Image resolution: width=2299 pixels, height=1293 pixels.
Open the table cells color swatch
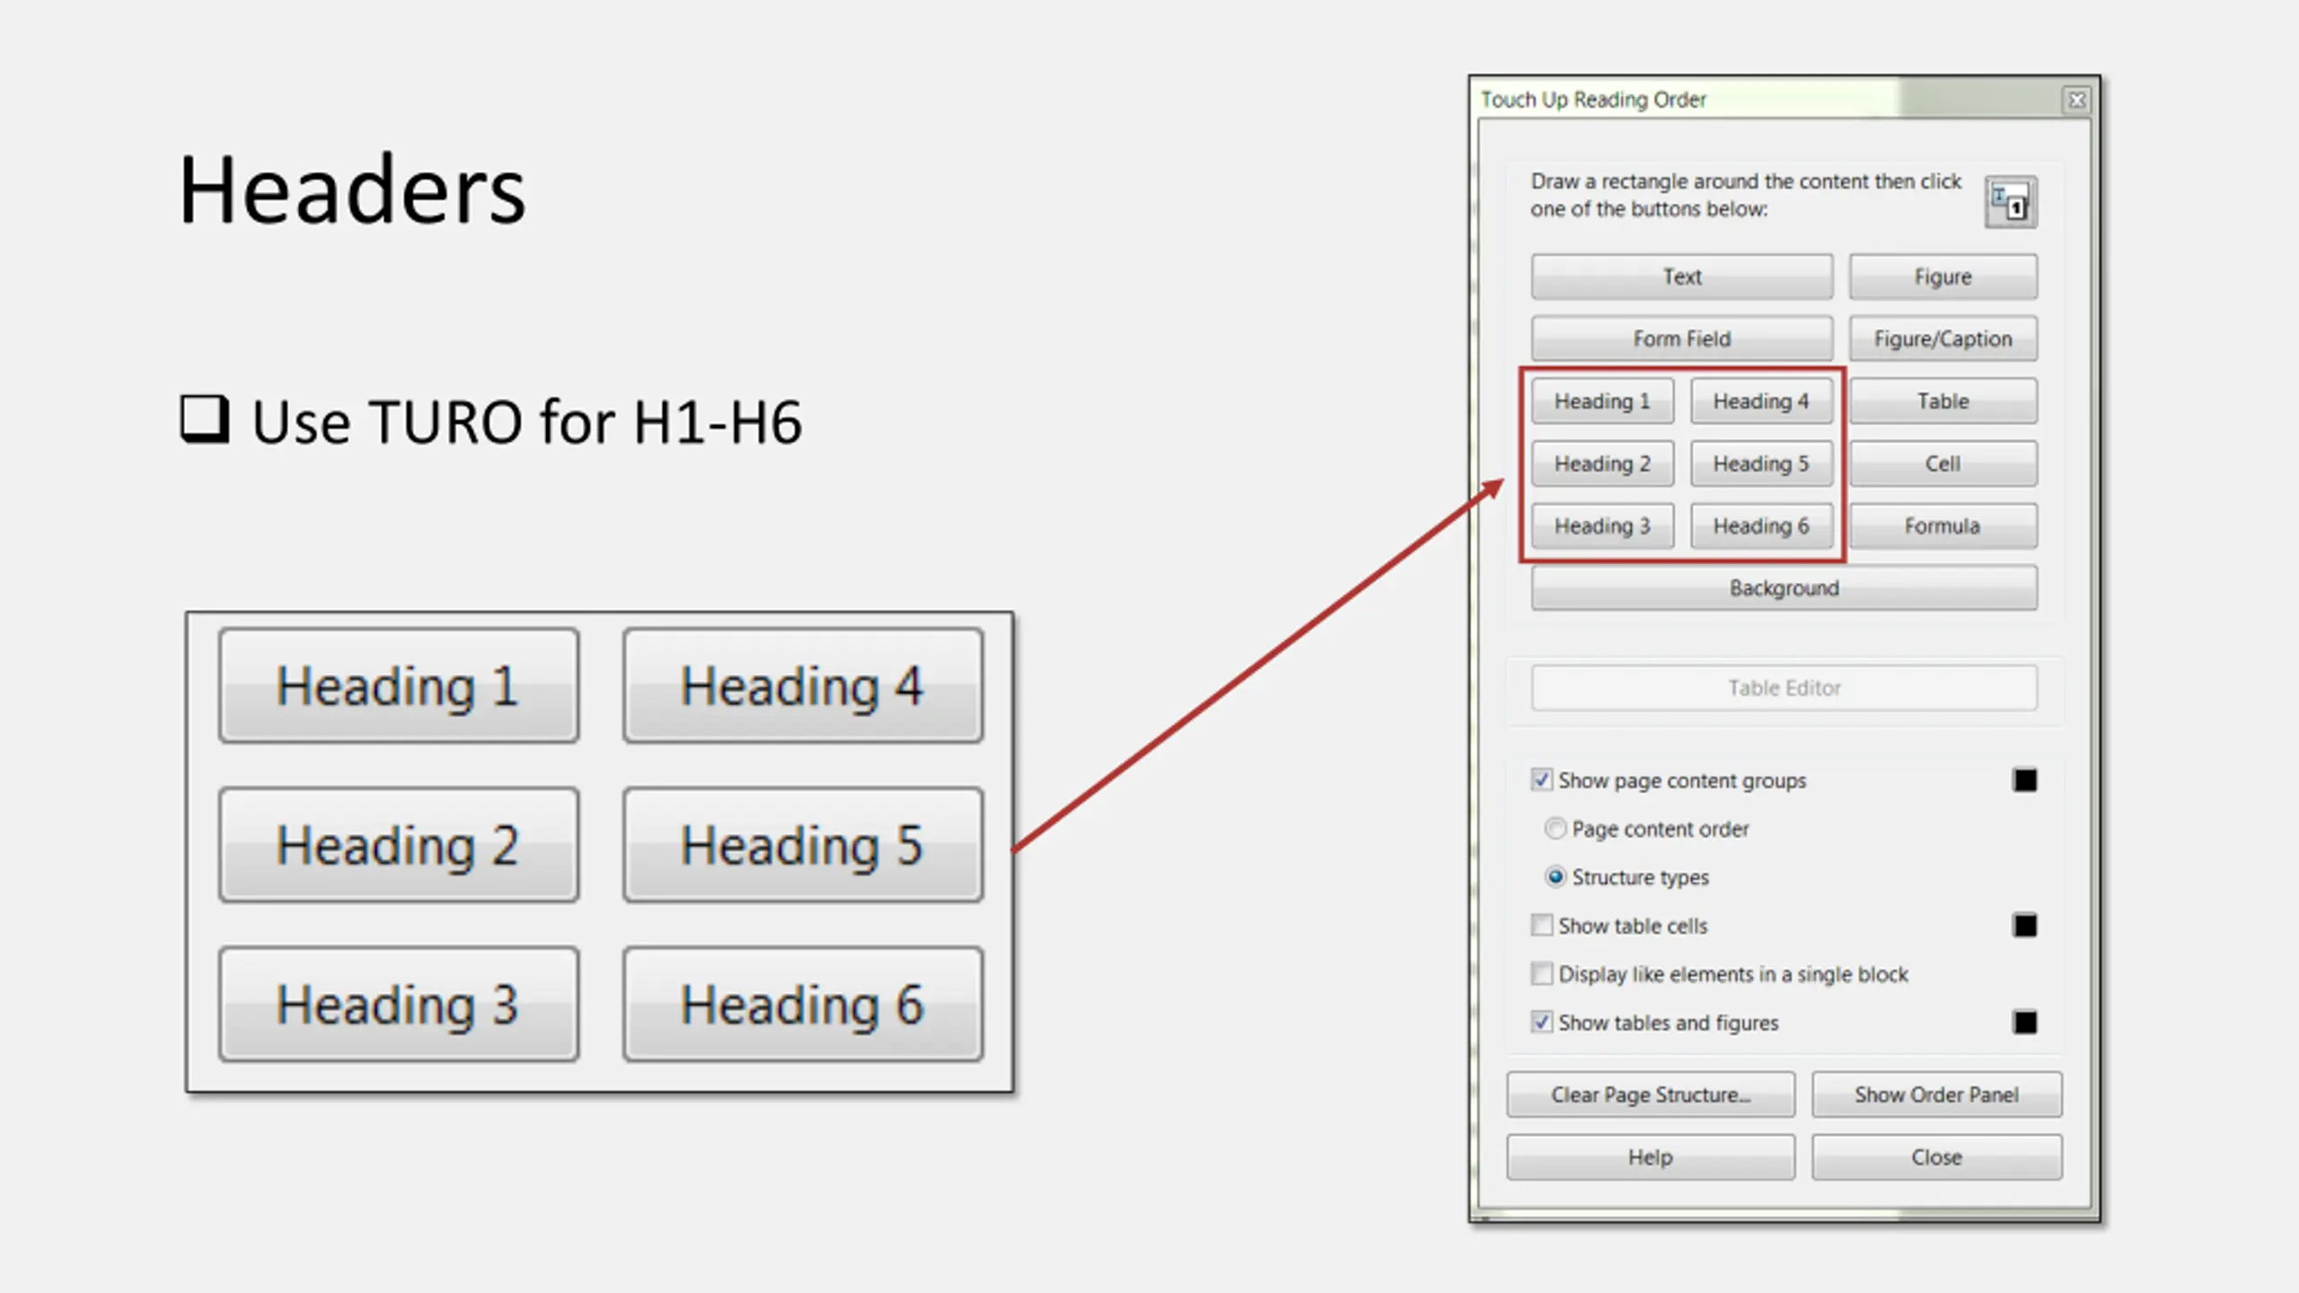[2024, 925]
